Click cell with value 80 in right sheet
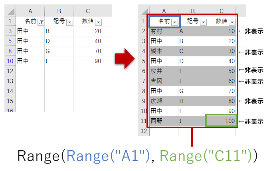275x171 pixels. [x=222, y=101]
